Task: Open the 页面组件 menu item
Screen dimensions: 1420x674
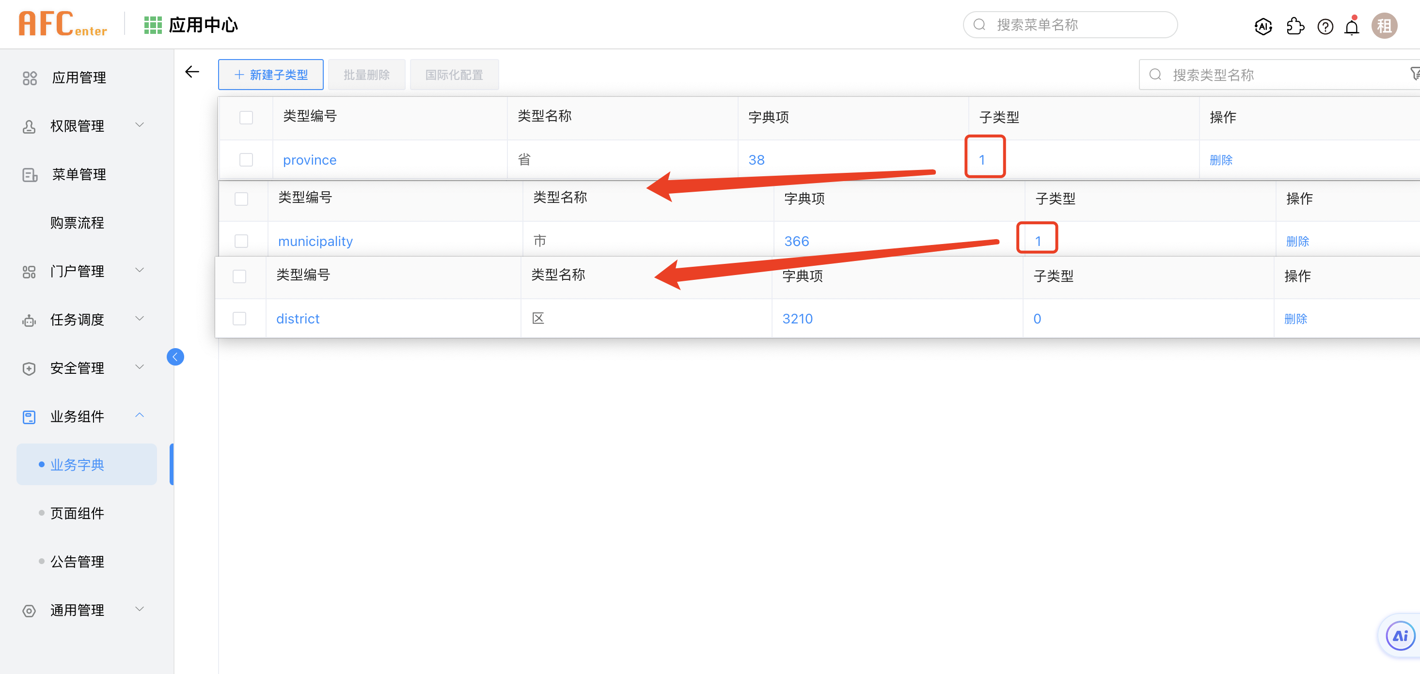Action: 77,513
